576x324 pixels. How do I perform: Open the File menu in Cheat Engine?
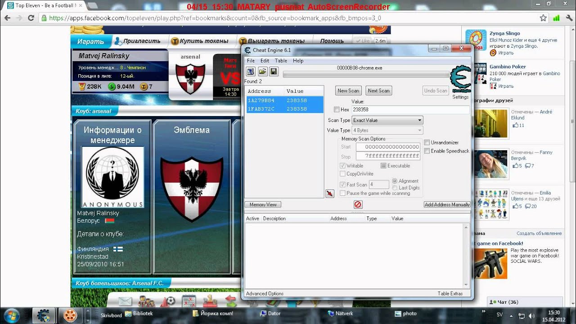click(251, 61)
